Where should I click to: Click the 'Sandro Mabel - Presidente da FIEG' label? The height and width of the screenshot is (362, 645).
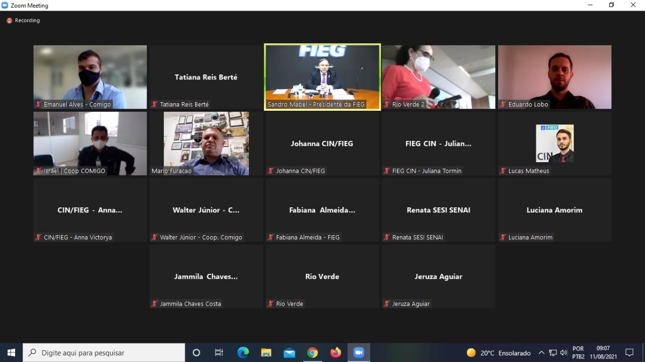click(316, 104)
